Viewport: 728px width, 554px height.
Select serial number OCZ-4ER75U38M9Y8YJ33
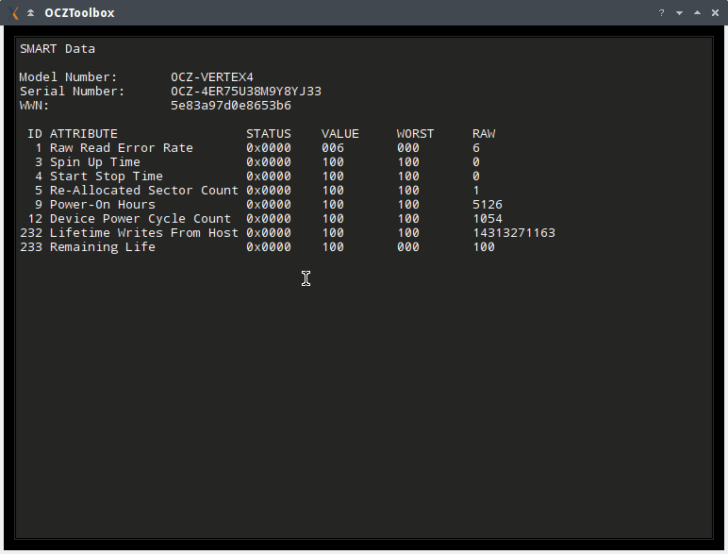click(246, 92)
